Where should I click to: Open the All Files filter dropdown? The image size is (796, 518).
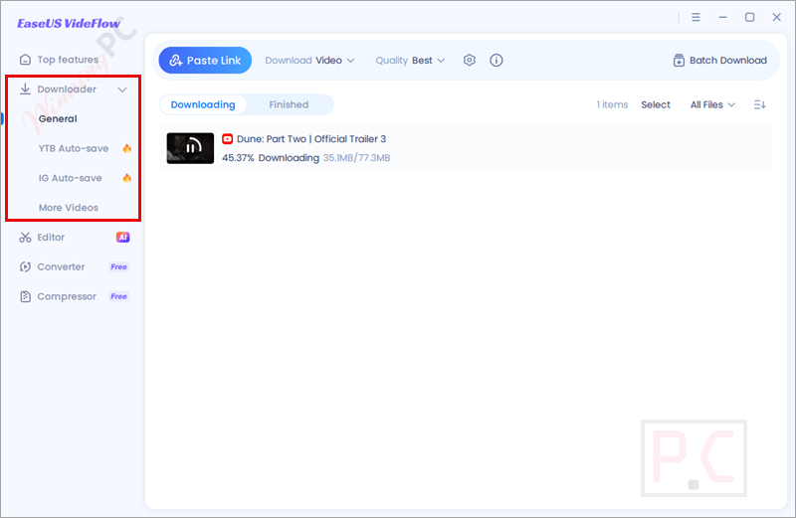coord(712,104)
